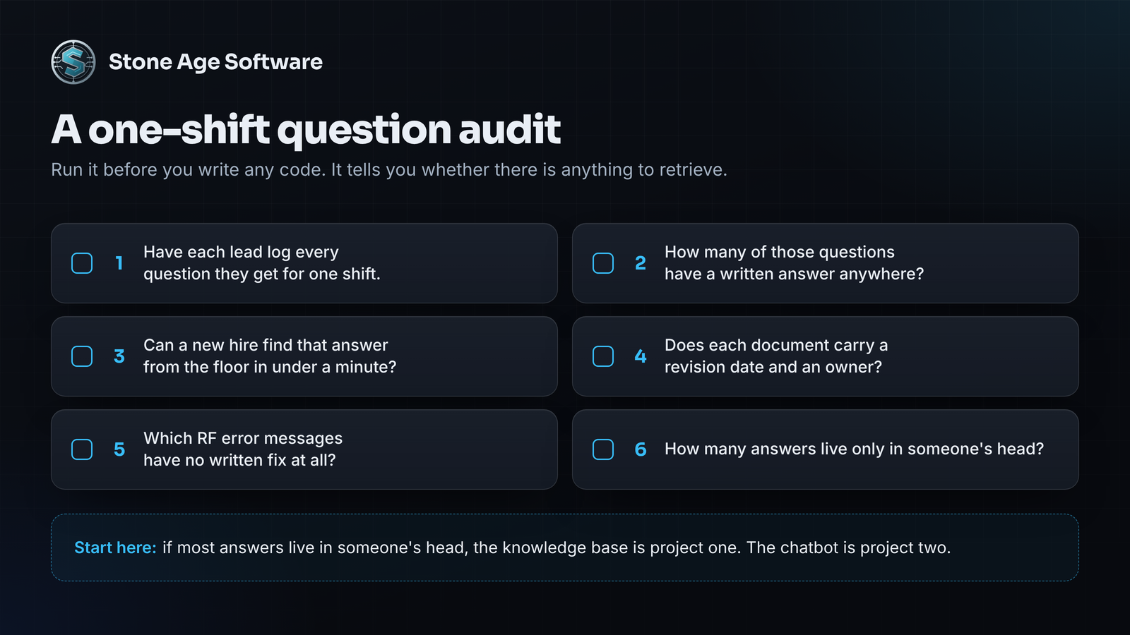Click text 'Can a new hire find that answer'

click(266, 345)
